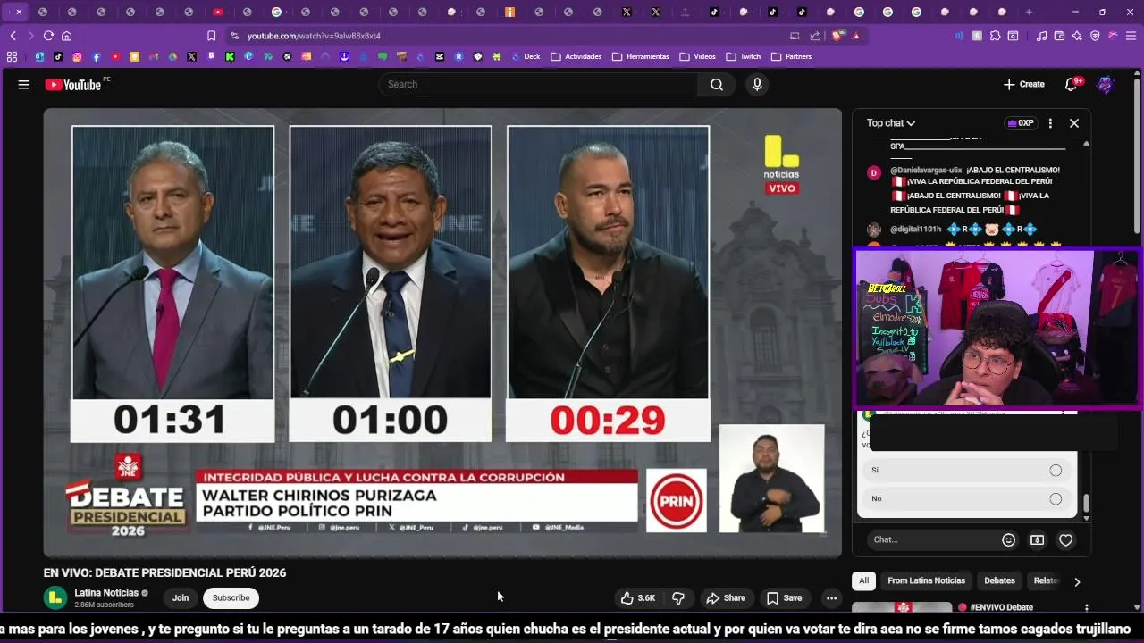Open Instagram bookmark in bookmarks bar

click(77, 56)
